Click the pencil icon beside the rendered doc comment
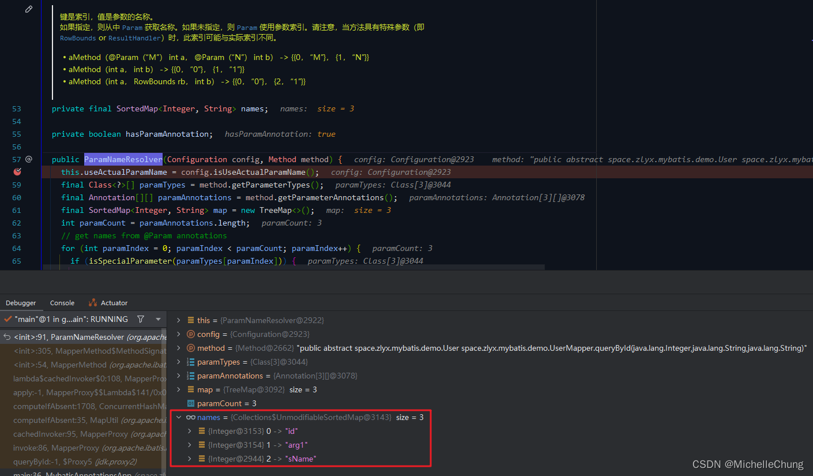Viewport: 813px width, 476px height. [x=29, y=10]
